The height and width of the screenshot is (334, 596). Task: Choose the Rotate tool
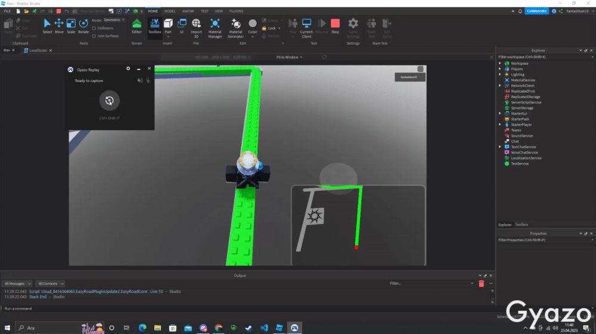(x=83, y=27)
